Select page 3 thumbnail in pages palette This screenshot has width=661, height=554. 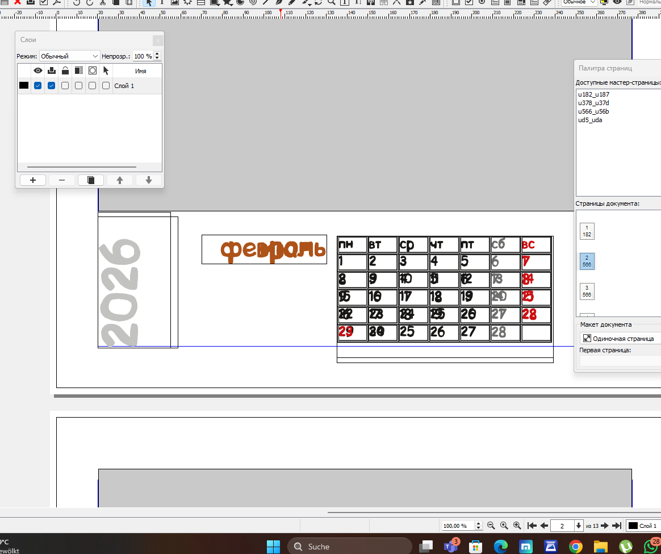point(587,291)
